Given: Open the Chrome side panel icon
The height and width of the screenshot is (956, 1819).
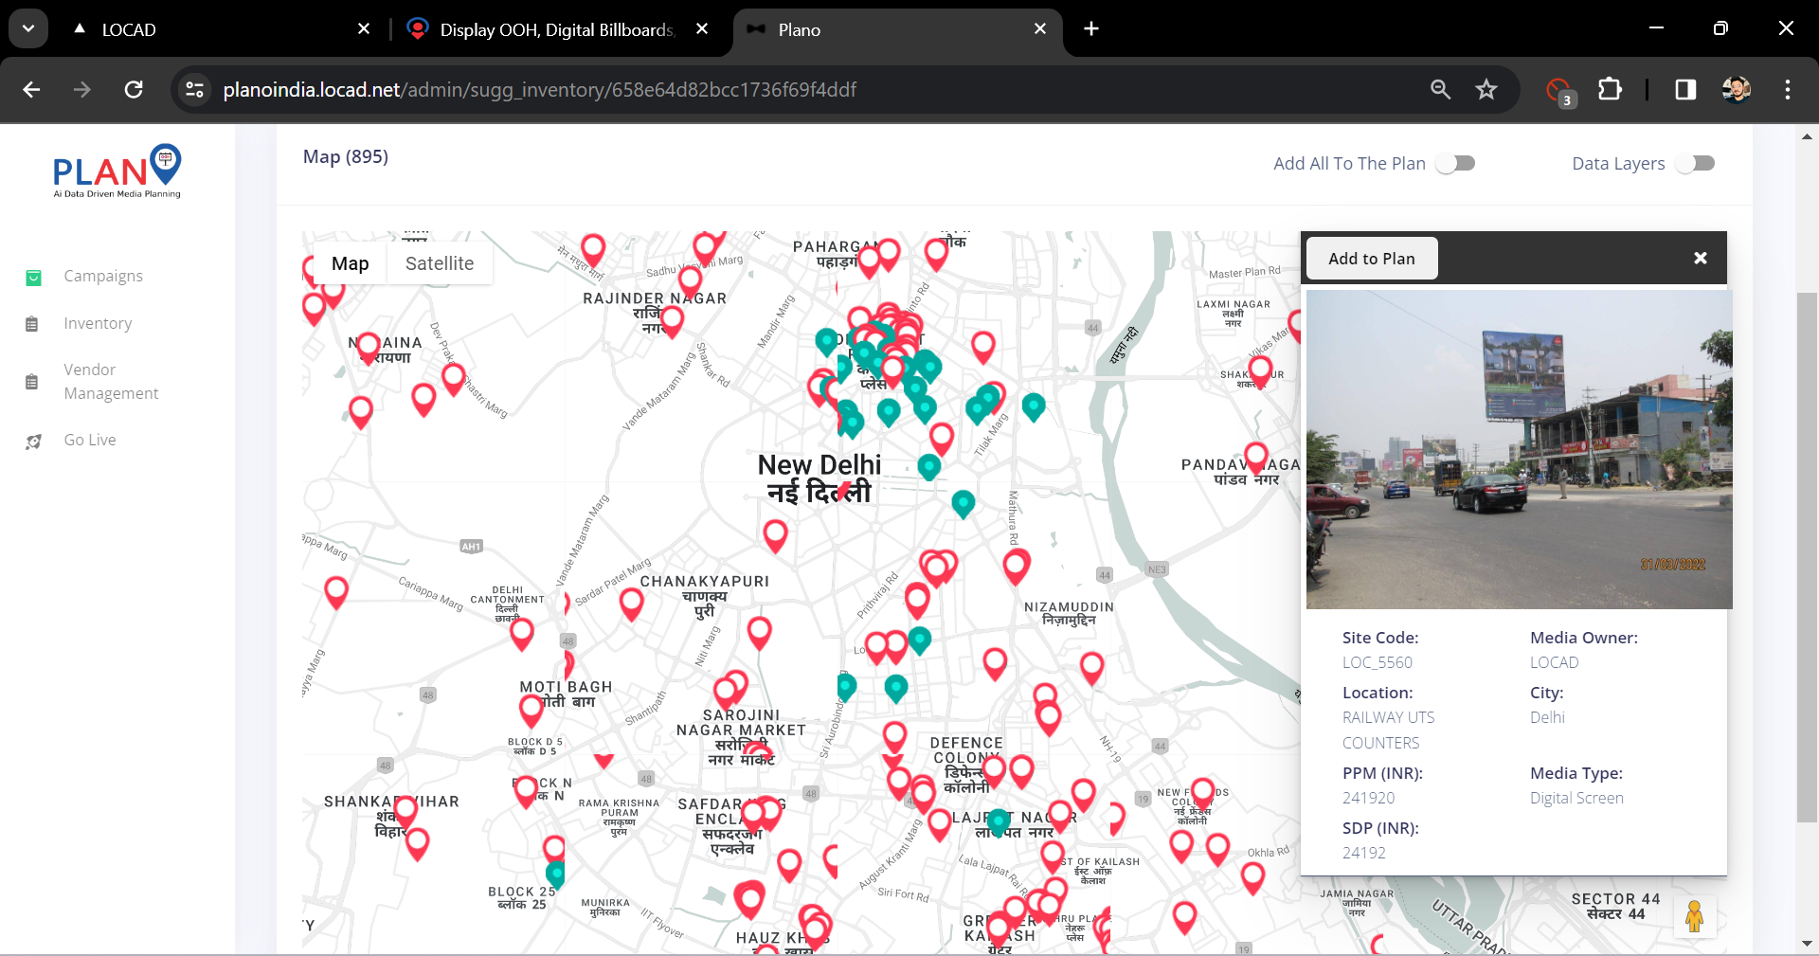Looking at the screenshot, I should click(x=1684, y=89).
